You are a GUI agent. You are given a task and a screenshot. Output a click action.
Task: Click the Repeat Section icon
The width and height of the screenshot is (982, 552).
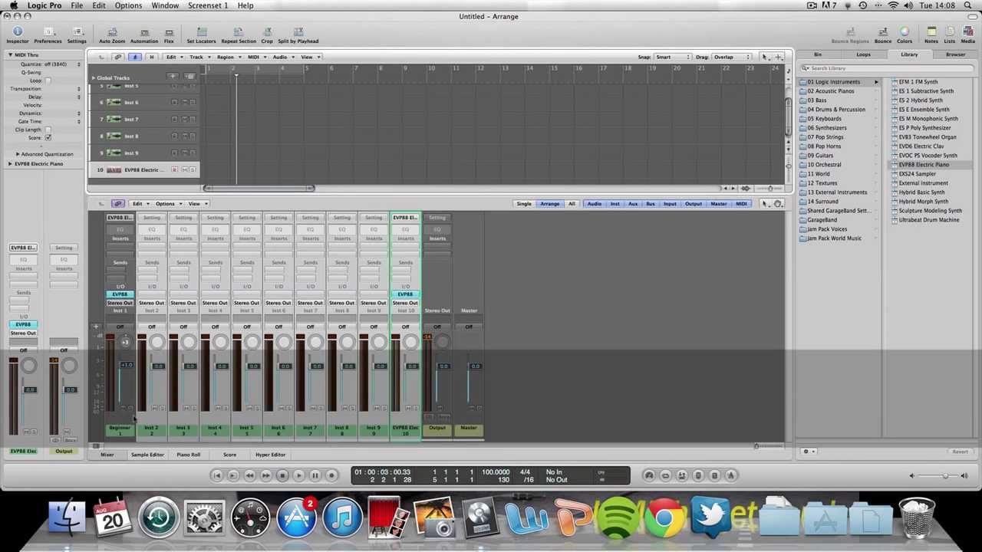tap(239, 34)
